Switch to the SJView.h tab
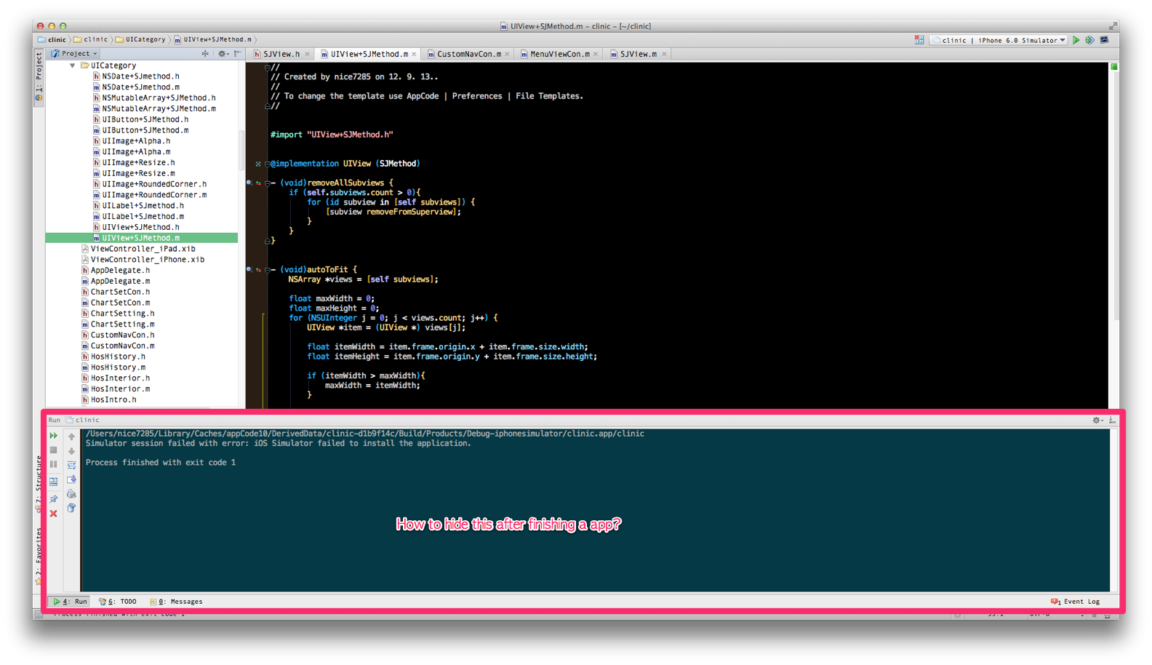 click(x=281, y=54)
